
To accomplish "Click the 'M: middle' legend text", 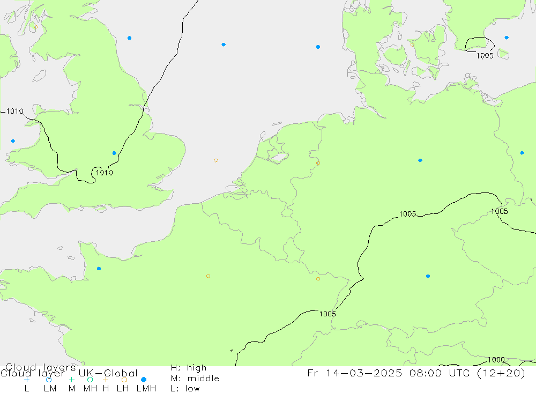I will click(195, 379).
